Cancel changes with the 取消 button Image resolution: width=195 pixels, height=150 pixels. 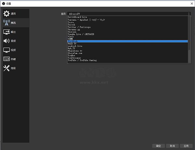coord(172,146)
